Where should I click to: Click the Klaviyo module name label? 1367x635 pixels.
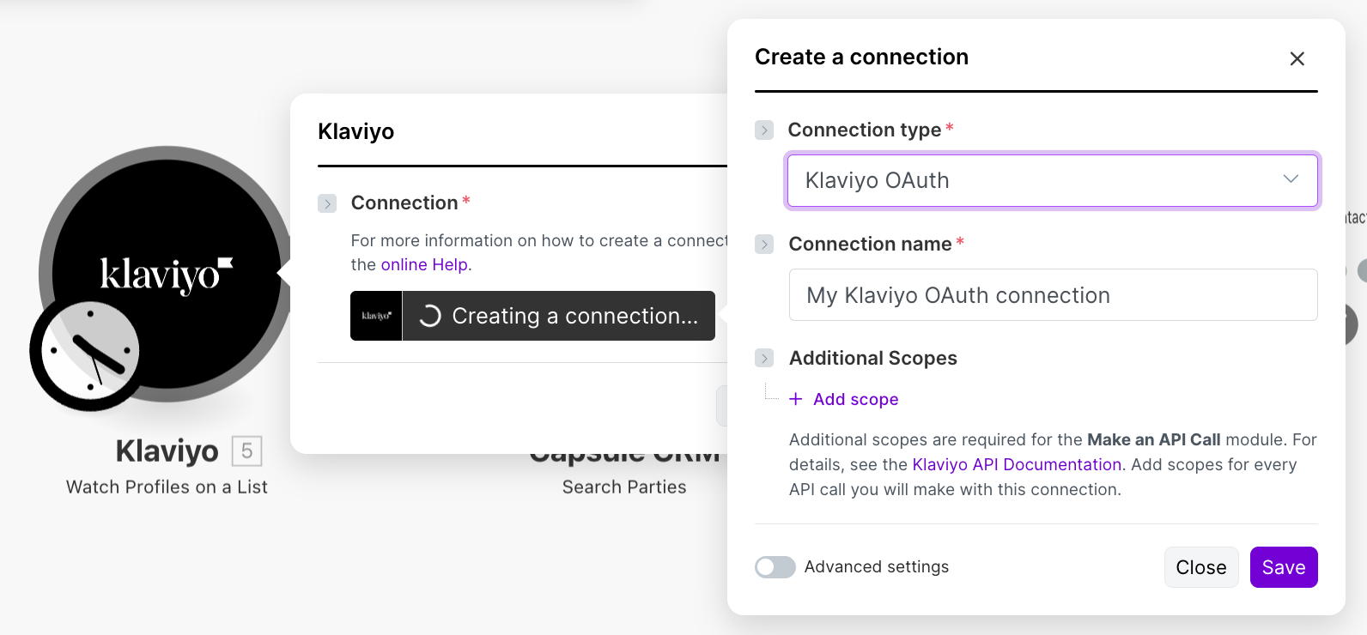coord(167,451)
